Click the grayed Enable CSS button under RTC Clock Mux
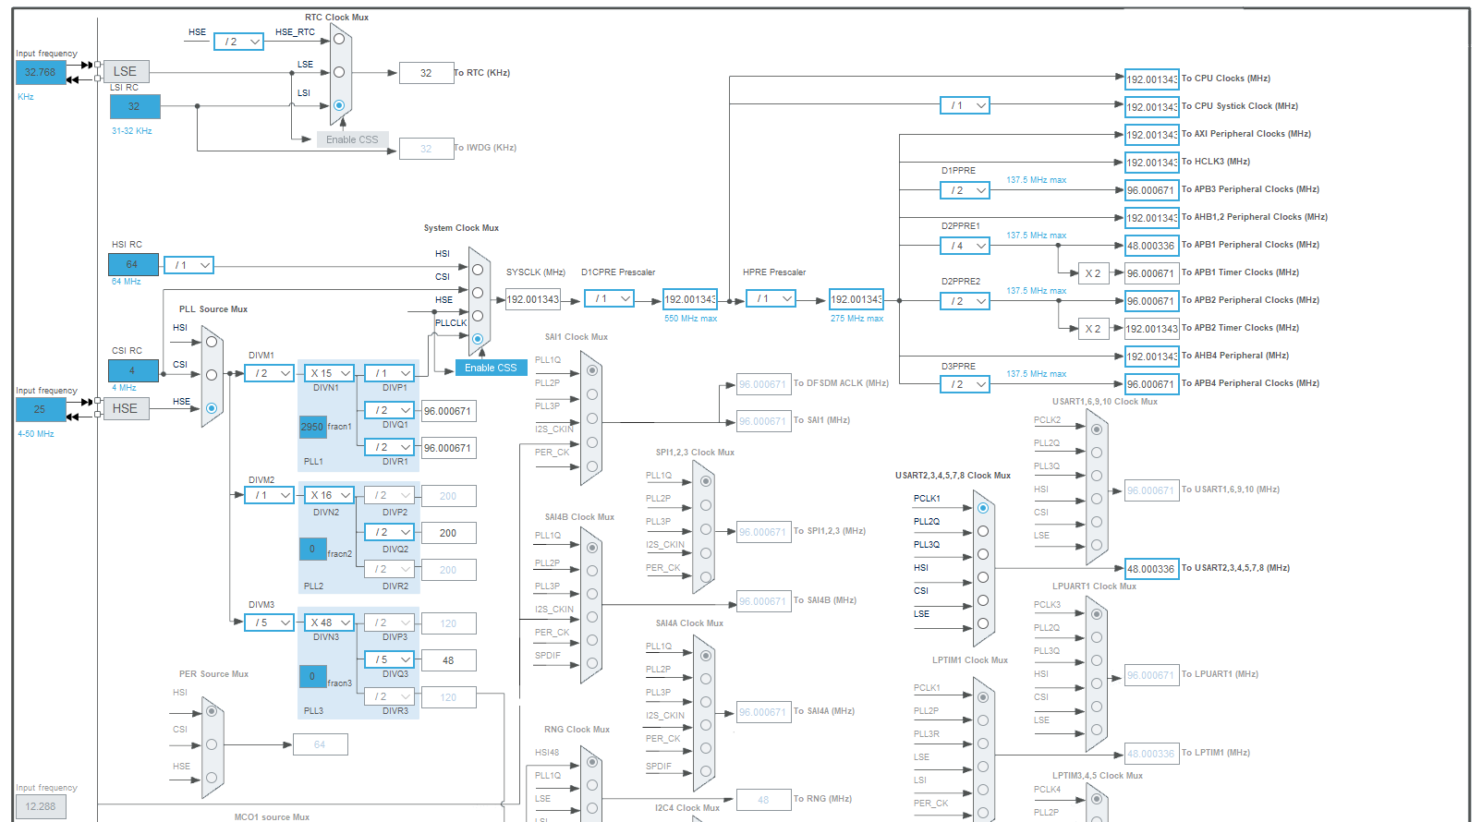 pyautogui.click(x=352, y=139)
